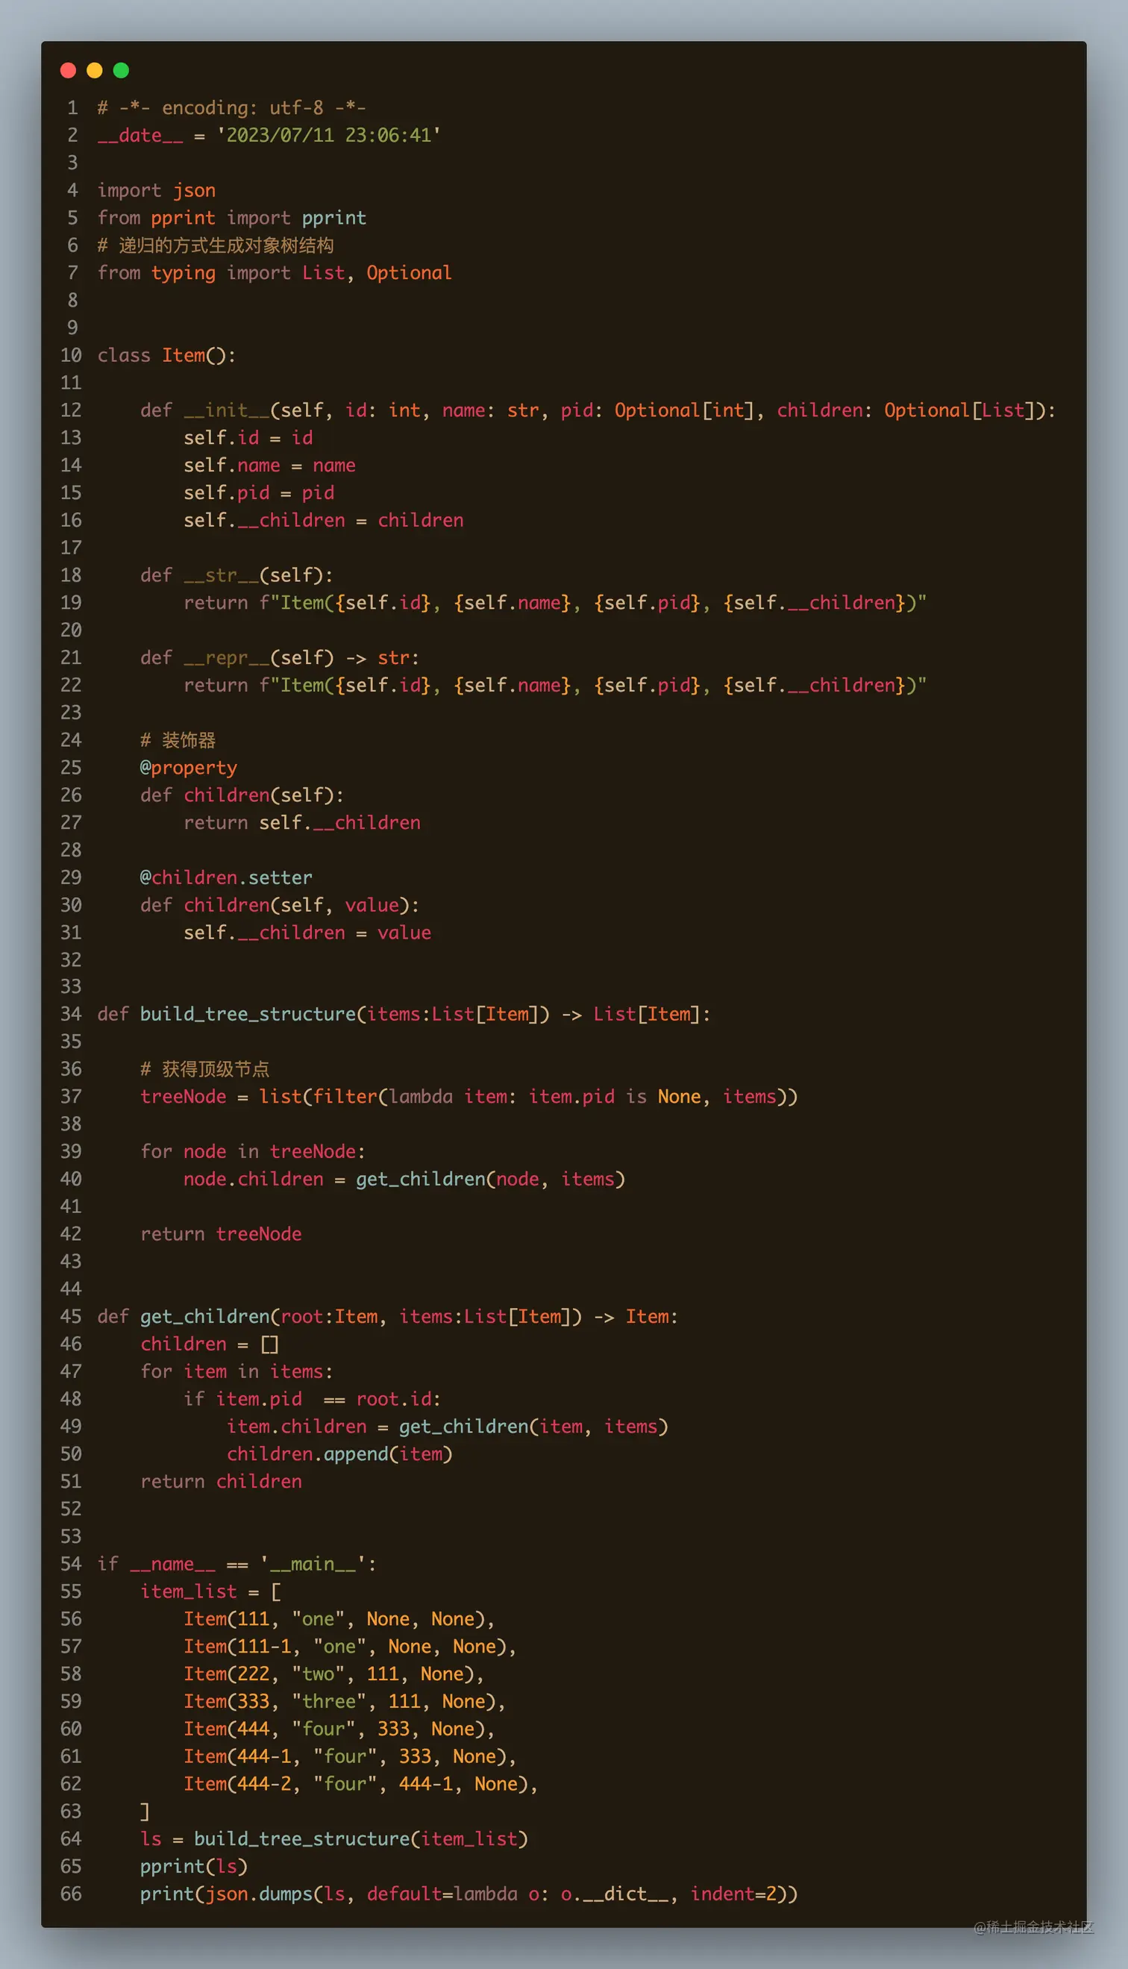Click the 'def get_children' definition on line 45

pos(387,1317)
